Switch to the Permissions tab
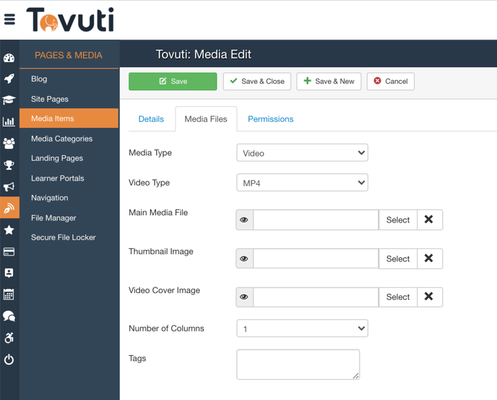The height and width of the screenshot is (400, 497). (271, 119)
